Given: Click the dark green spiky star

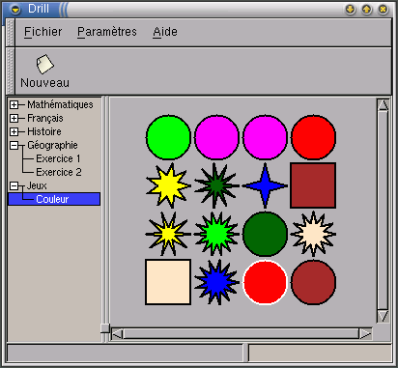Looking at the screenshot, I should click(x=216, y=185).
